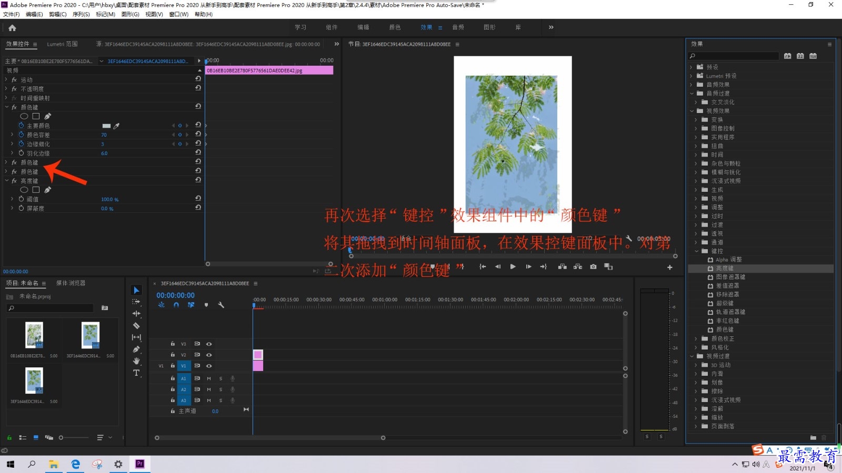Reset the 不透明度 effect
Image resolution: width=842 pixels, height=473 pixels.
point(198,88)
